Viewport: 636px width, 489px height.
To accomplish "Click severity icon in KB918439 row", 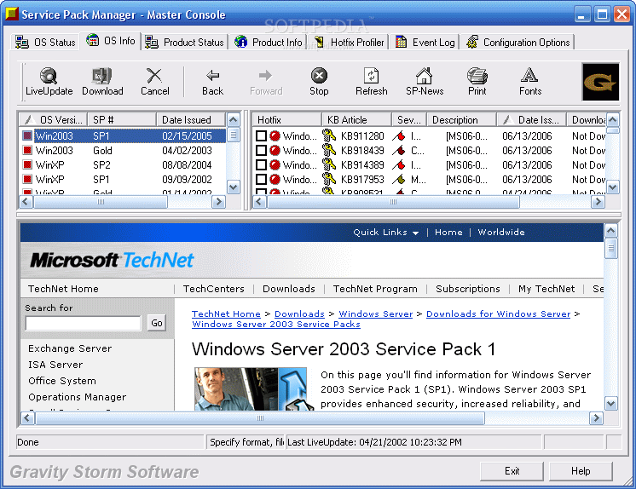I will pyautogui.click(x=399, y=151).
